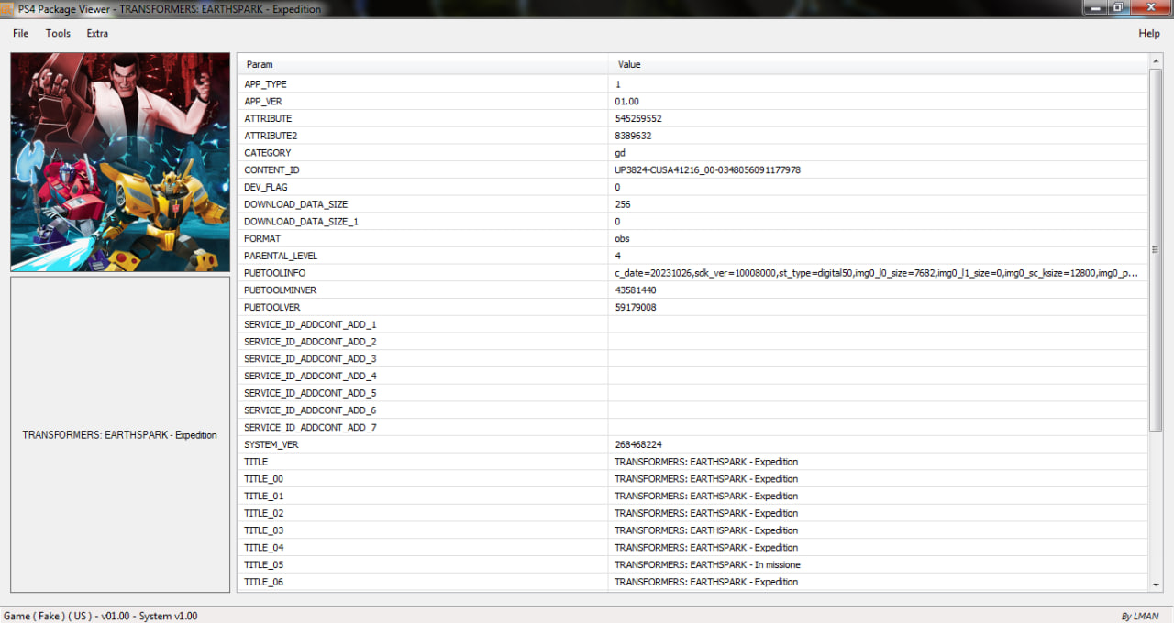Click the PARENTAL_LEVEL value 4
Screen dimensions: 1174x623
(x=618, y=256)
